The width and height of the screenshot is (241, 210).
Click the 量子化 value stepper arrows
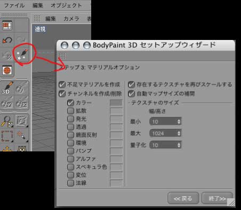tap(179, 145)
